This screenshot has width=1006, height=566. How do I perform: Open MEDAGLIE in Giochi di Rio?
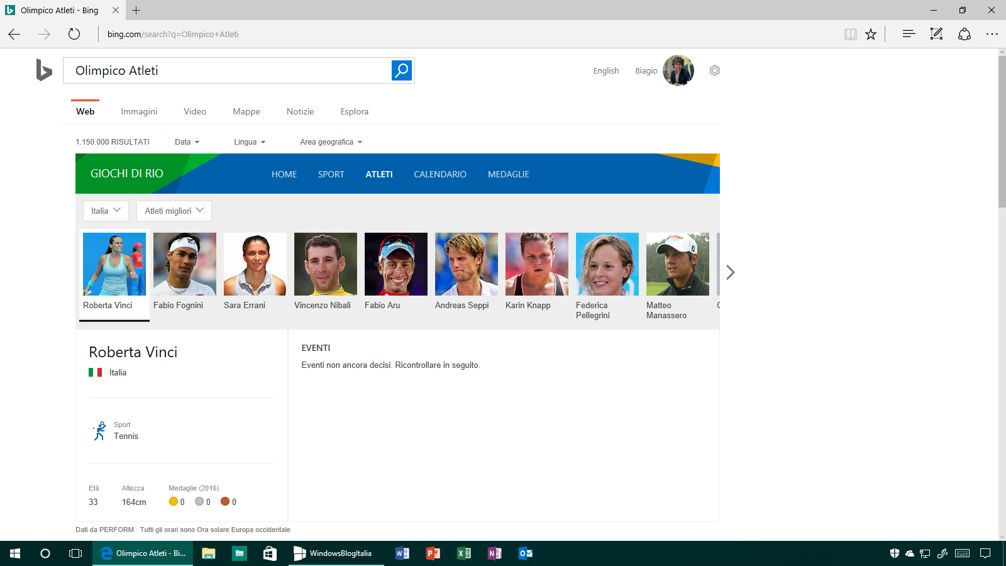point(509,174)
